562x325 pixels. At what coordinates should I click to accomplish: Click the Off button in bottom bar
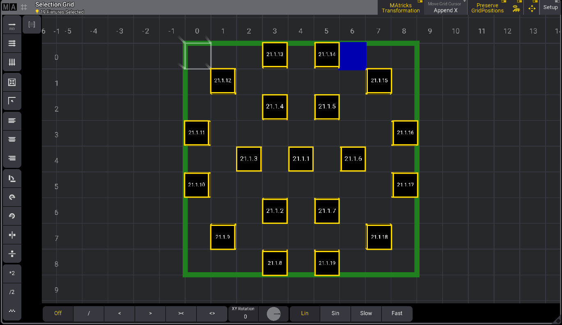[x=58, y=313]
